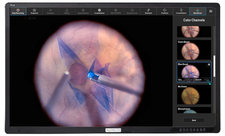Decrease the Blue level with minus
This screenshot has height=136, width=225.
coord(188,80)
